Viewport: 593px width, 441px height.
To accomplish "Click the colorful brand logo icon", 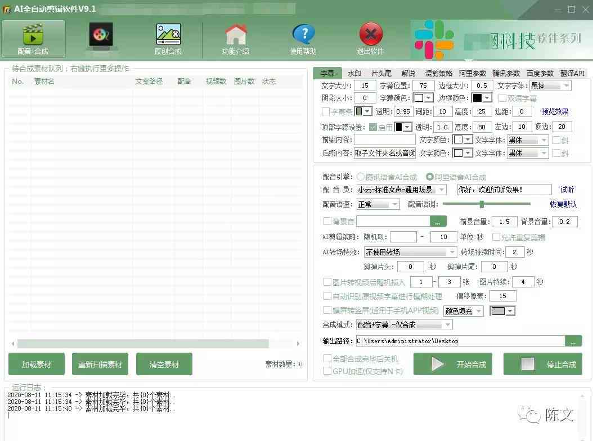I will pos(434,40).
